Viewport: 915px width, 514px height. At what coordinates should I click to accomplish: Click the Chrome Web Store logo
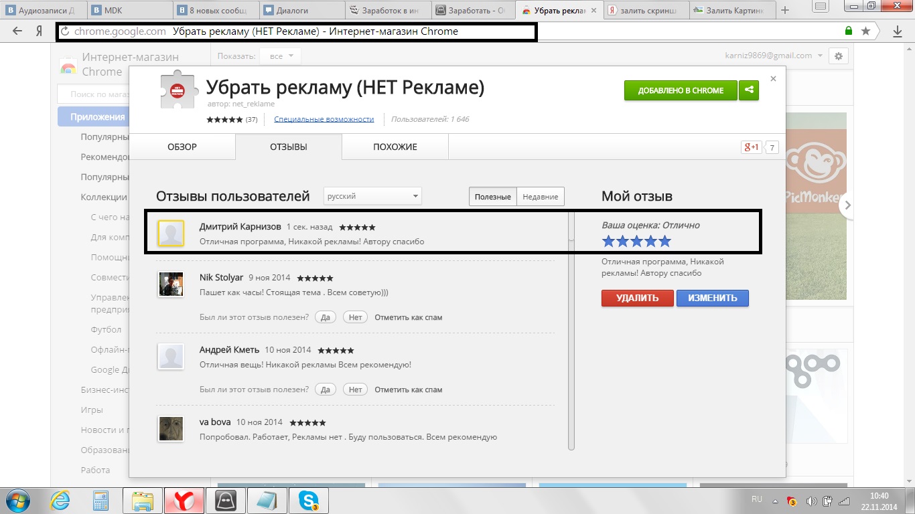tap(68, 66)
